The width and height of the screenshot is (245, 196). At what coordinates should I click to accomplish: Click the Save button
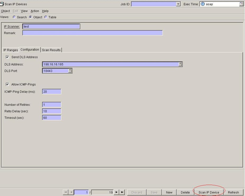[x=154, y=192]
